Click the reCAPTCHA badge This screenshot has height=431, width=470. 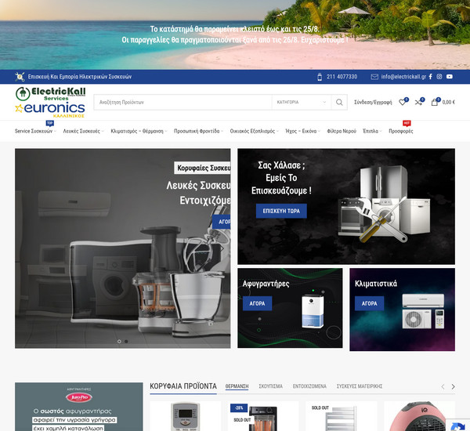pyautogui.click(x=458, y=425)
